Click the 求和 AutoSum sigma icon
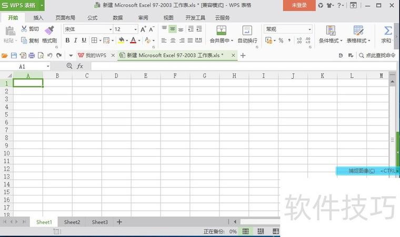Viewport: 400px width, 237px height. 387,31
